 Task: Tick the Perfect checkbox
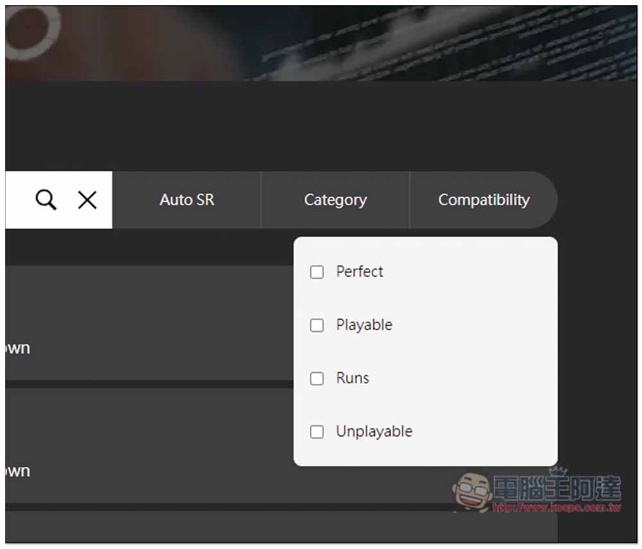(x=317, y=272)
